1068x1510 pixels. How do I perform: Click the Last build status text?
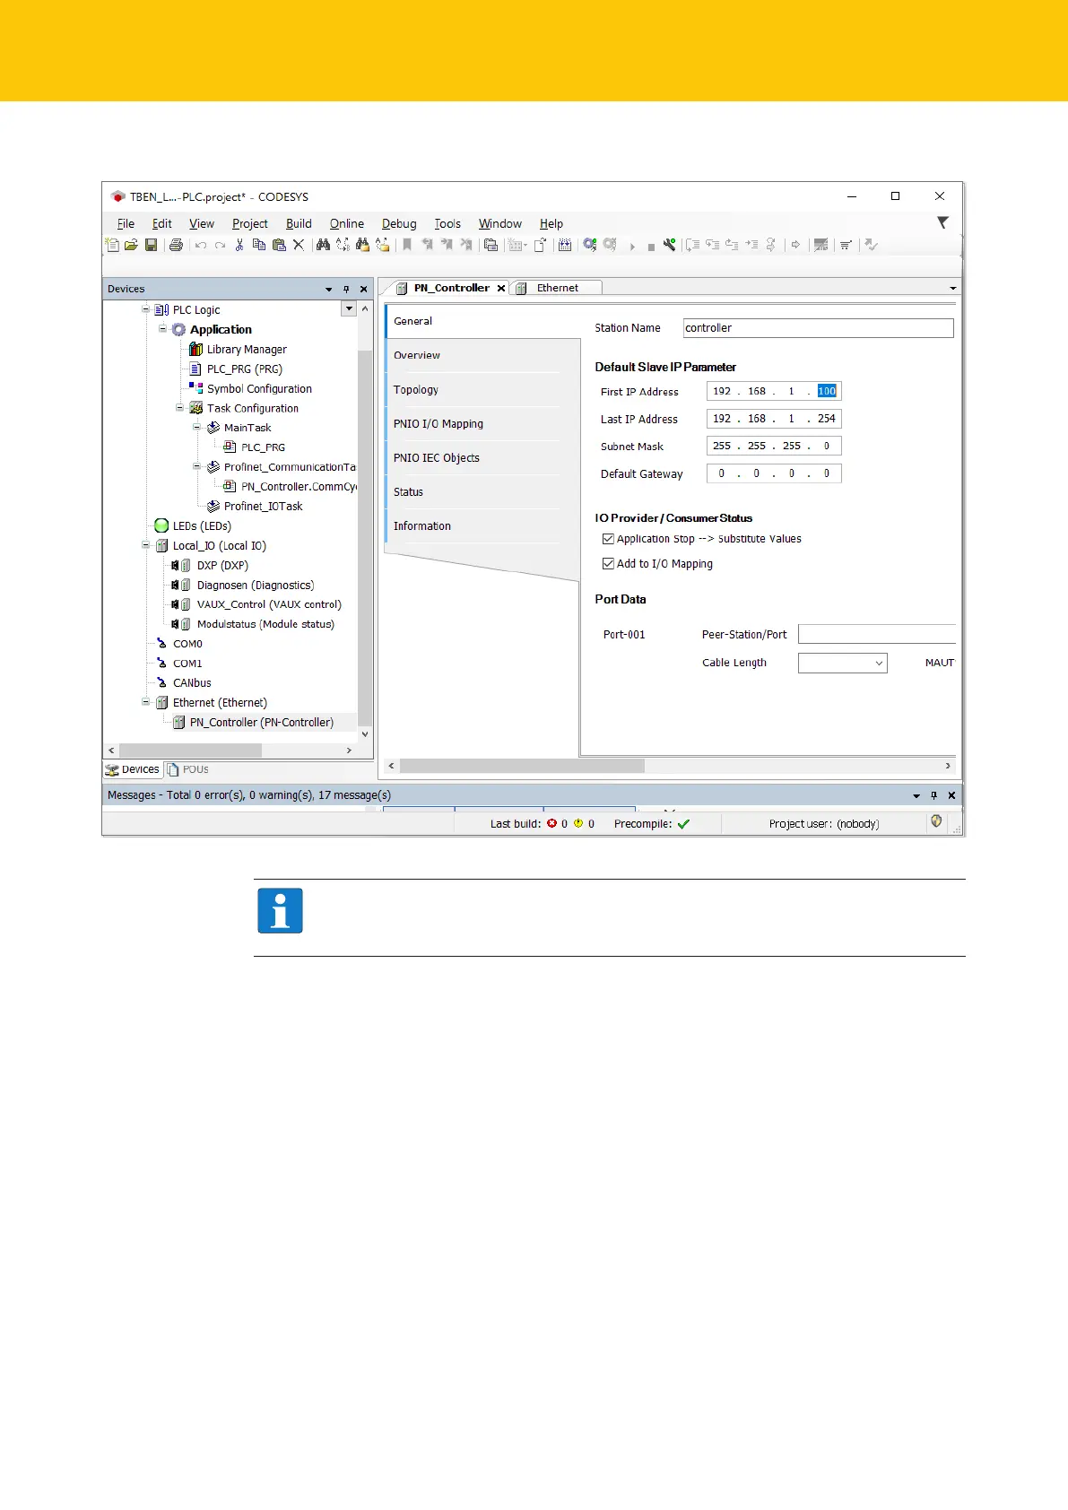[x=543, y=824]
